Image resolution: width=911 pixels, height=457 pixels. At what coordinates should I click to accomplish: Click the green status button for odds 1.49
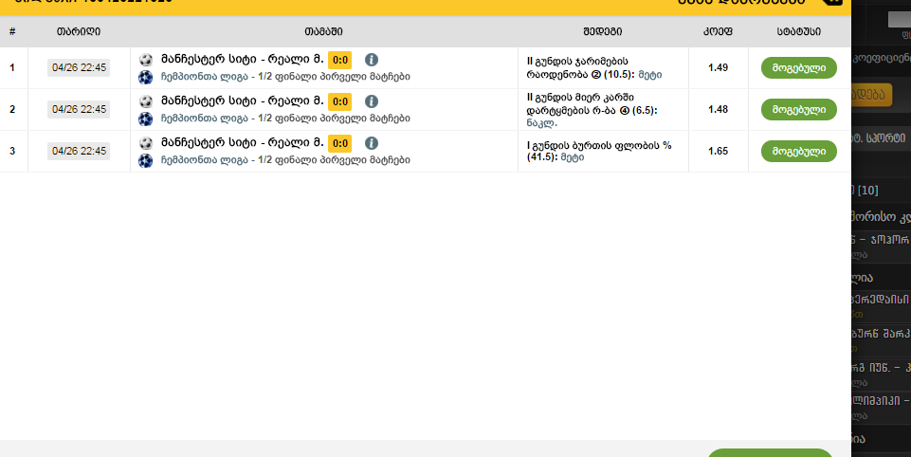[x=799, y=68]
